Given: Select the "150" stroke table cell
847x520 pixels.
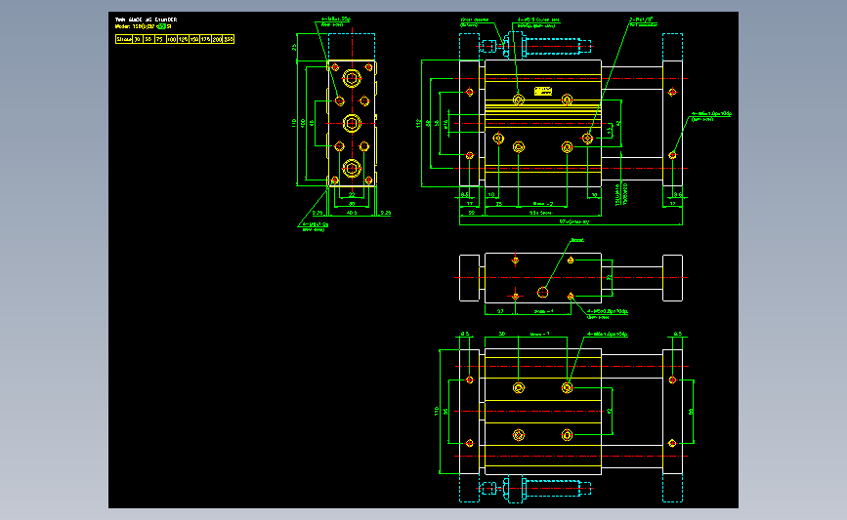Looking at the screenshot, I should pyautogui.click(x=194, y=39).
